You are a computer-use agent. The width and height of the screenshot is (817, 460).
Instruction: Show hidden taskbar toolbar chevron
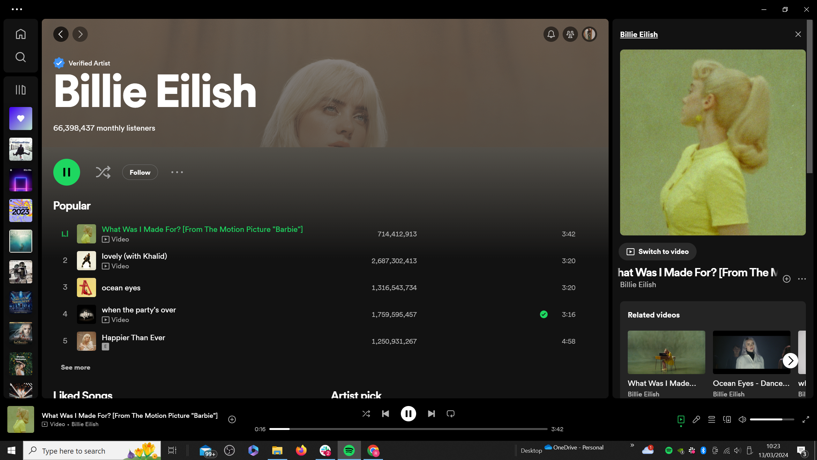tap(632, 445)
